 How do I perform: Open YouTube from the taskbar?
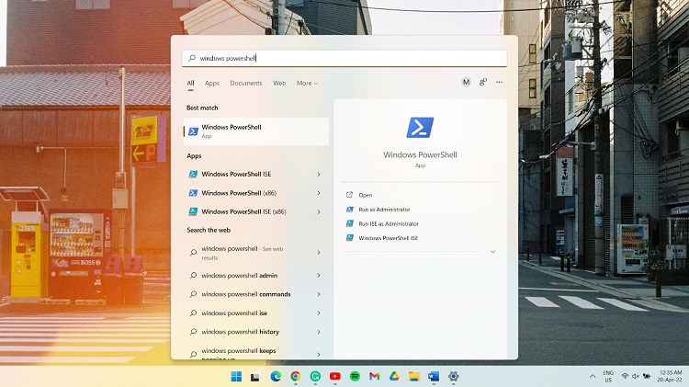pos(334,377)
